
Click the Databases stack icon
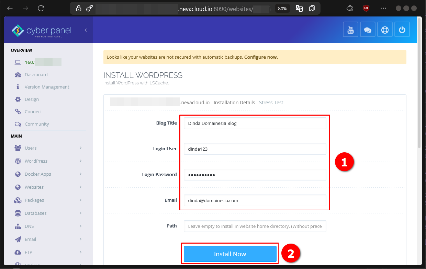click(x=18, y=213)
